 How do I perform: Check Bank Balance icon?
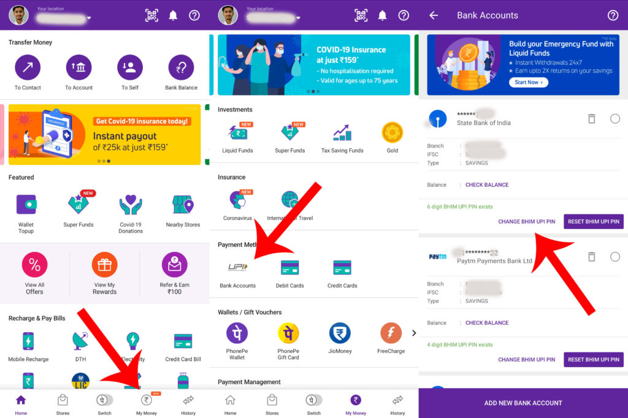[x=181, y=67]
